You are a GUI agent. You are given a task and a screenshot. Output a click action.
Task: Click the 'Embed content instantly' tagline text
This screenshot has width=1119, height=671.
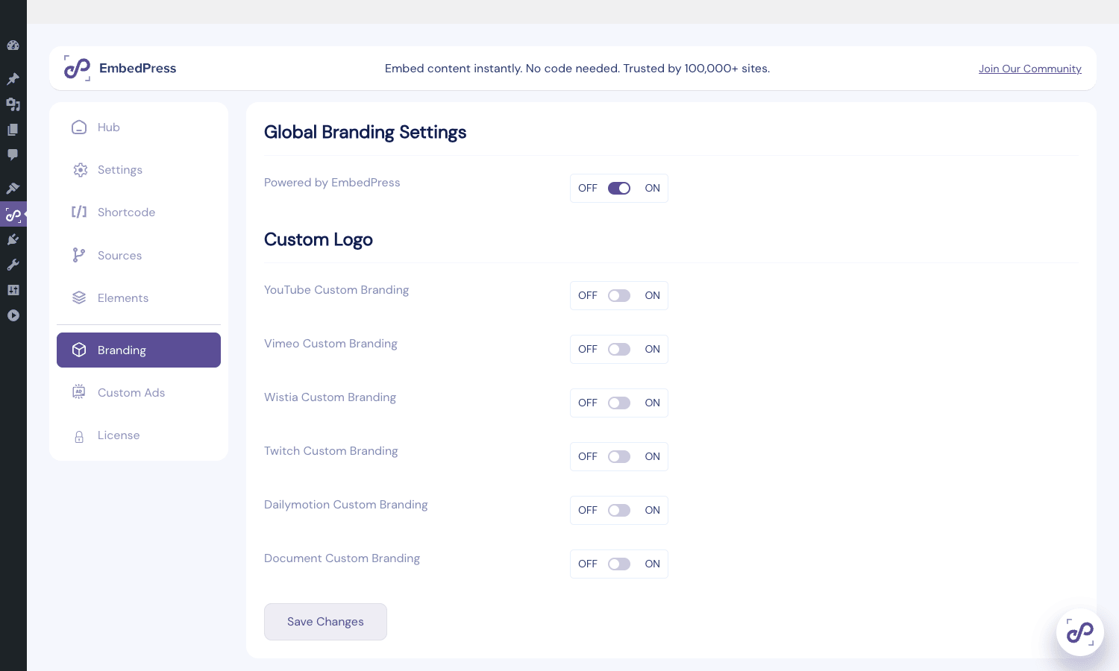click(x=577, y=69)
